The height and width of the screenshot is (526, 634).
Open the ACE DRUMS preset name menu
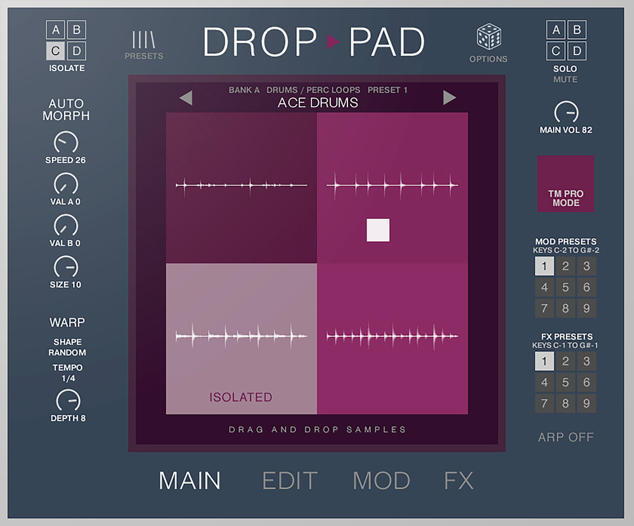[318, 103]
